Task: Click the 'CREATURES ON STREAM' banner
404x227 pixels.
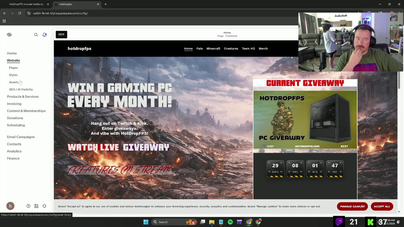Action: (x=119, y=170)
